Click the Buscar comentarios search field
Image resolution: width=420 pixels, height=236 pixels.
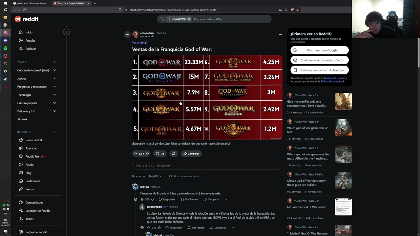(x=184, y=176)
